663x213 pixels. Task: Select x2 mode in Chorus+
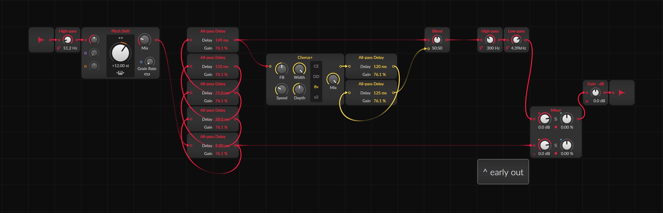click(316, 97)
